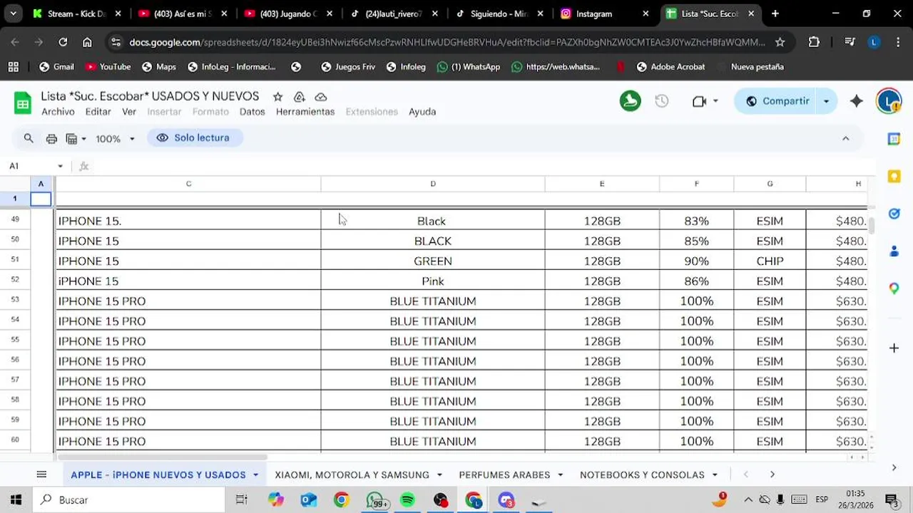Open the Ver menu
913x513 pixels.
coord(129,112)
